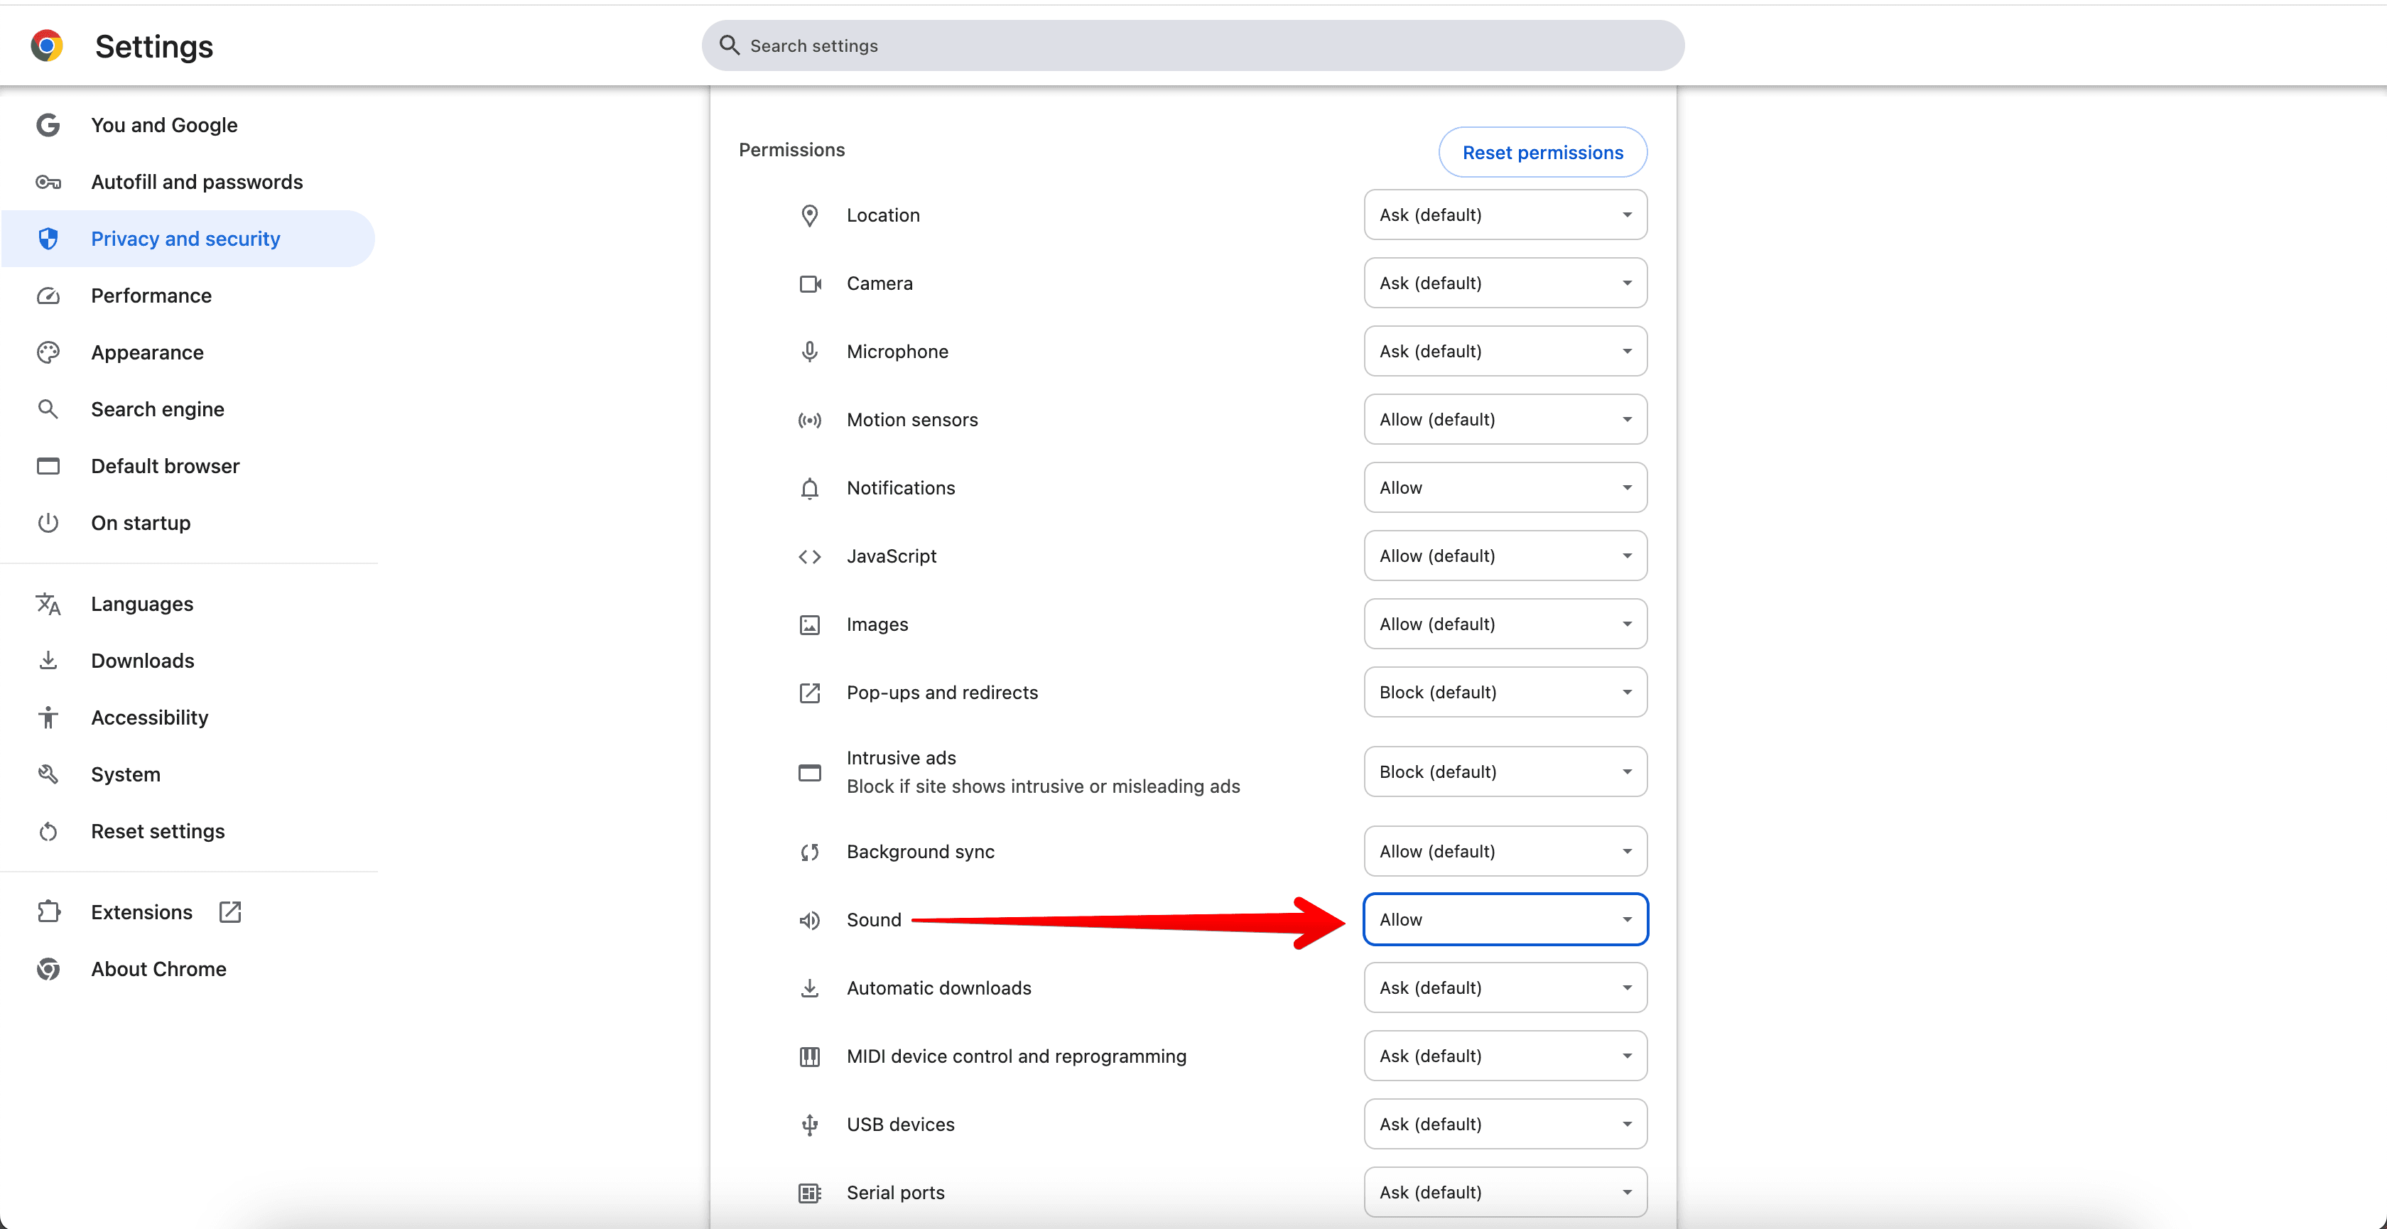Click the shield icon for Privacy and security

coord(48,238)
